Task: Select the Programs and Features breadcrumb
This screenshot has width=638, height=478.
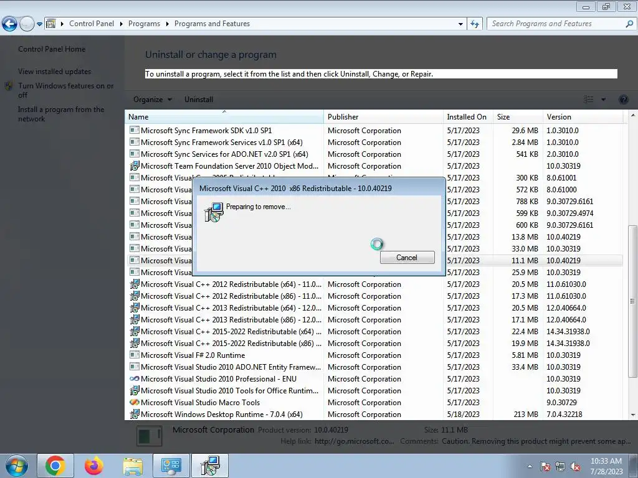Action: tap(212, 24)
